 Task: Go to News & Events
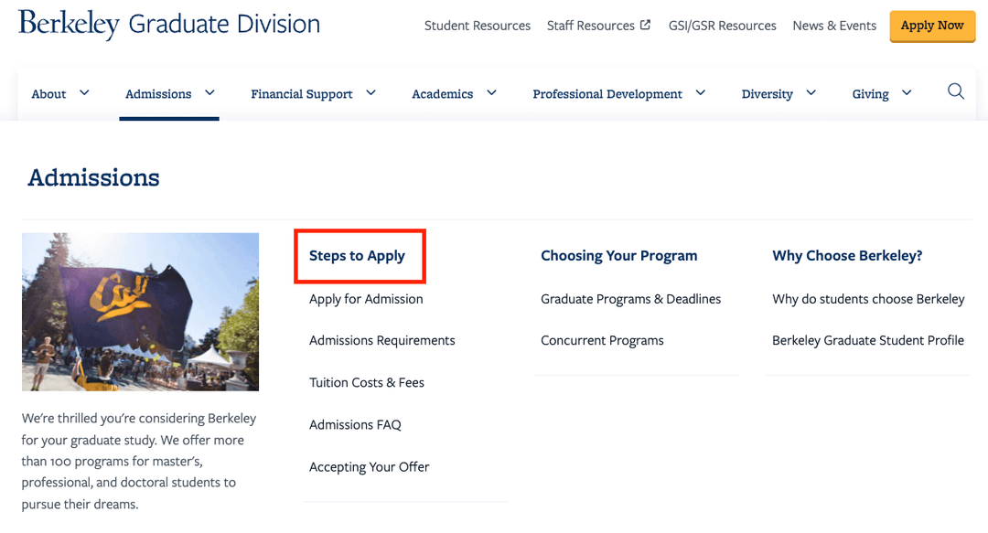click(834, 26)
